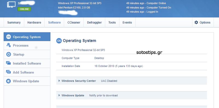This screenshot has height=108, width=219.
Task: Click the header 'Windows XP Professional 32-bit SP3' text
Action: click(80, 3)
